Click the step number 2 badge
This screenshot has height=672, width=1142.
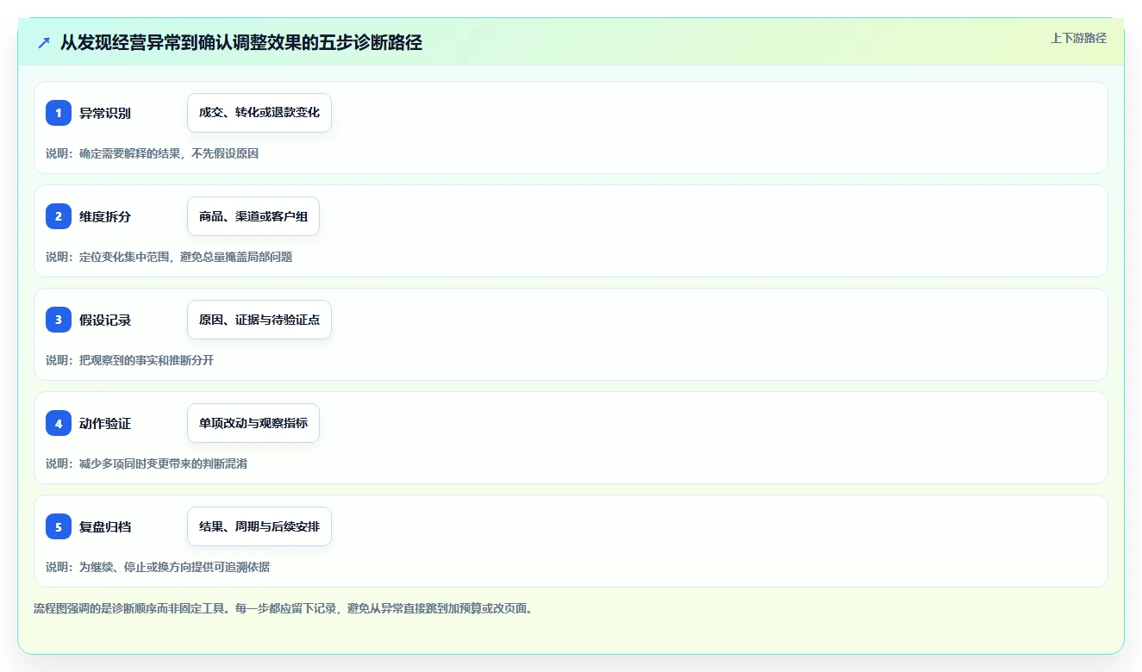coord(59,216)
